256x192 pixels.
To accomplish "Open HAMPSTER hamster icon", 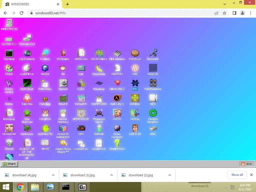I will point(99,100).
